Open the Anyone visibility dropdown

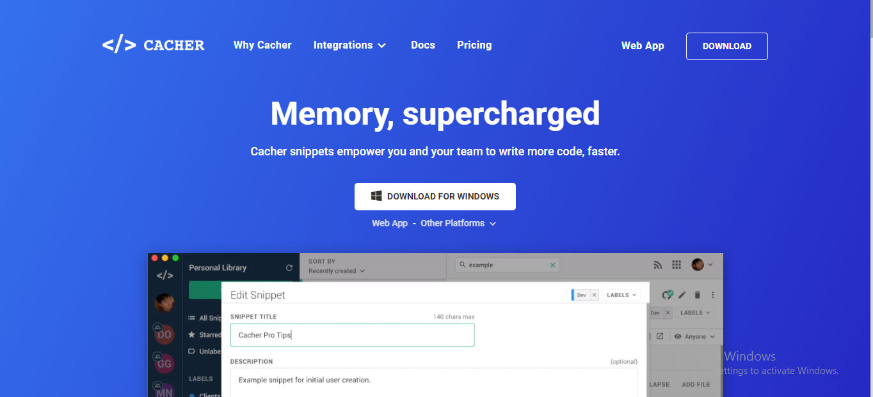[694, 336]
